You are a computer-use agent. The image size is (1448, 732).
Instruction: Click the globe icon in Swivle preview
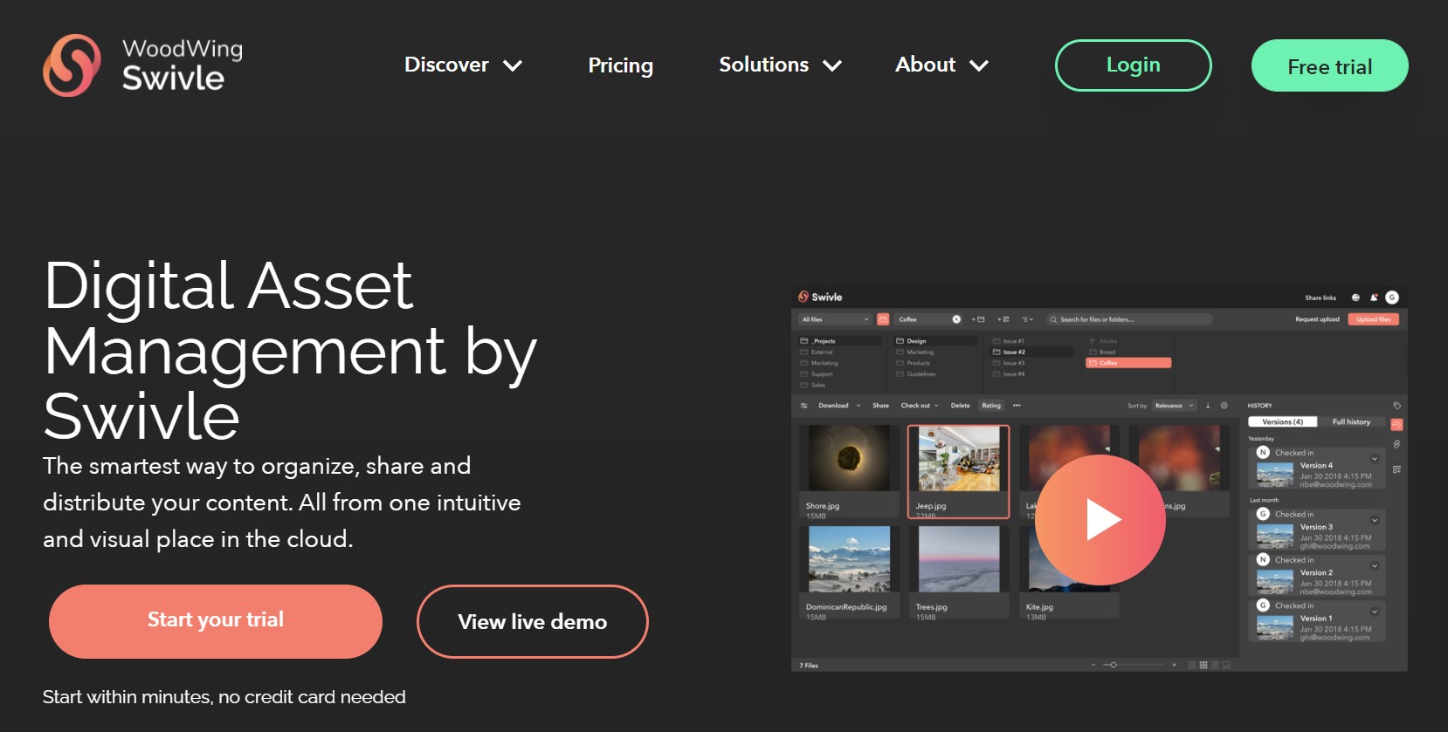click(x=1355, y=298)
